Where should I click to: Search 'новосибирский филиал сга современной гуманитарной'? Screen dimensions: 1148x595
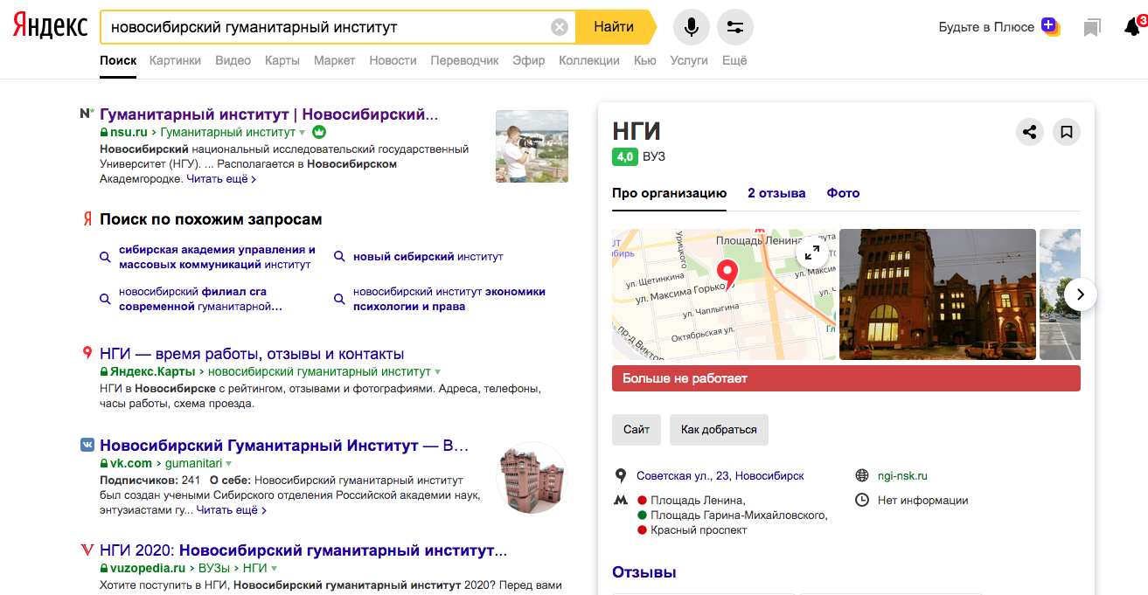201,299
